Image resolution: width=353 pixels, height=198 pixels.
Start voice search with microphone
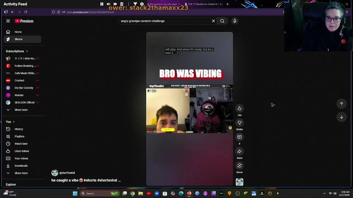(x=235, y=21)
